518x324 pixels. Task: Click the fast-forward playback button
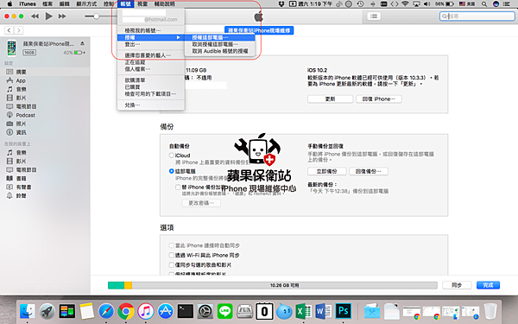(62, 16)
